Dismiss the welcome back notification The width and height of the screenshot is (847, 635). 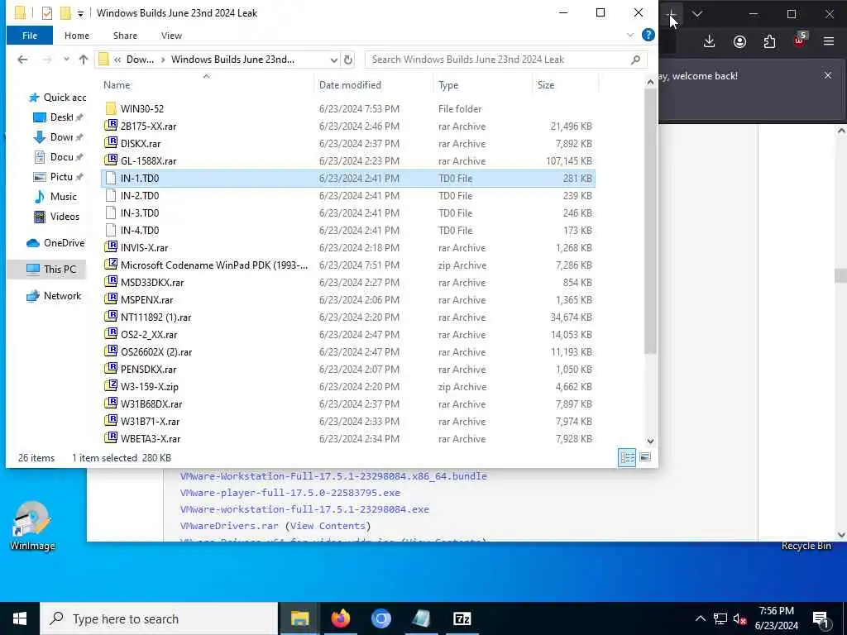click(x=827, y=75)
